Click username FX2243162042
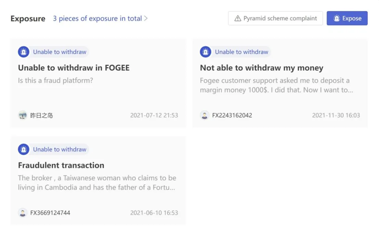Screen dimensions: 379x239 [x=232, y=115]
